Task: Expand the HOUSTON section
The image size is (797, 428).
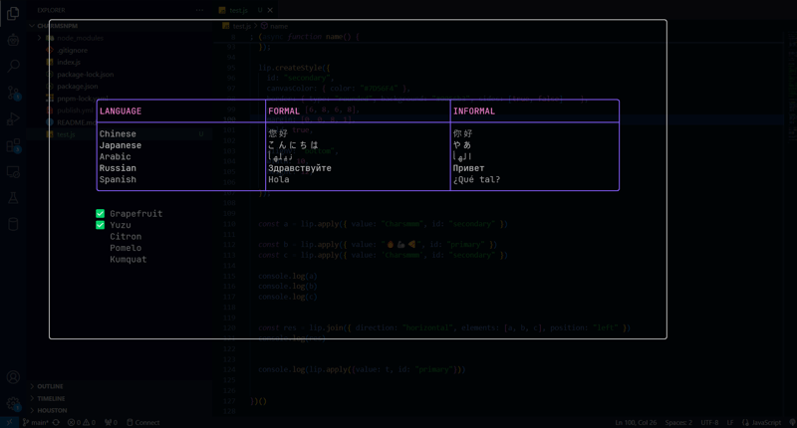Action: point(51,410)
